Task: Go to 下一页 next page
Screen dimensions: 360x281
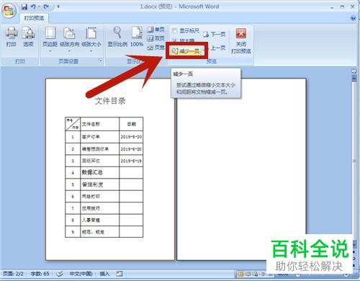Action: [x=214, y=35]
